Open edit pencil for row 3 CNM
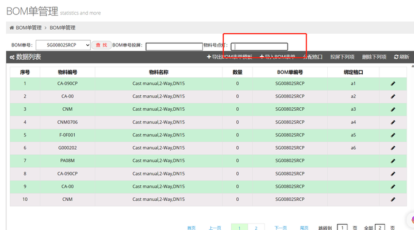The height and width of the screenshot is (230, 414). click(393, 110)
